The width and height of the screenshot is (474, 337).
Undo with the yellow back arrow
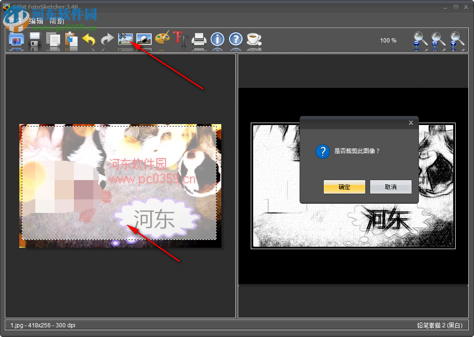(89, 40)
